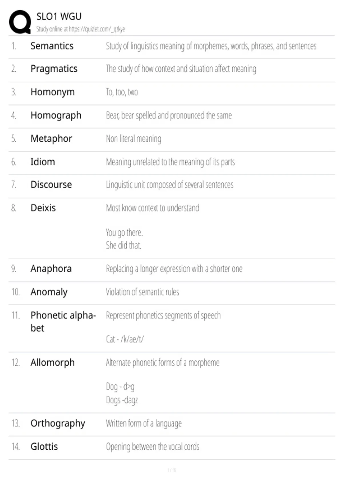The width and height of the screenshot is (343, 486).
Task: Select the Semantics term
Action: (x=52, y=46)
